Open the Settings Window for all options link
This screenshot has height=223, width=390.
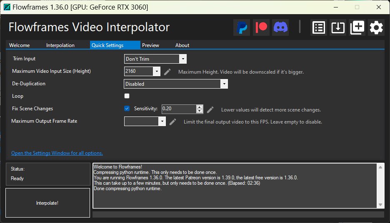[57, 153]
